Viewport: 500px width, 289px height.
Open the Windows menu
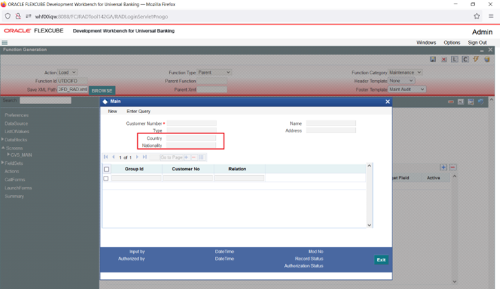click(426, 43)
